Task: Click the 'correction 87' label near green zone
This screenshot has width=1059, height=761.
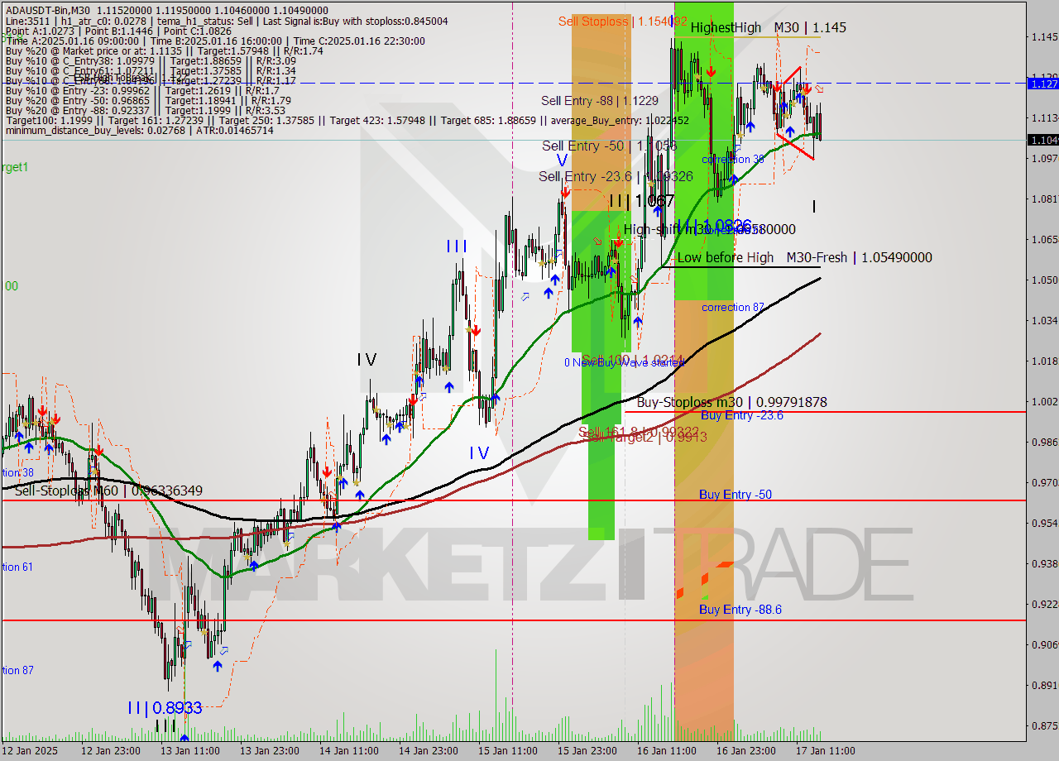Action: coord(733,307)
